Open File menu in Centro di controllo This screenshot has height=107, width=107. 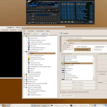click(x=24, y=31)
